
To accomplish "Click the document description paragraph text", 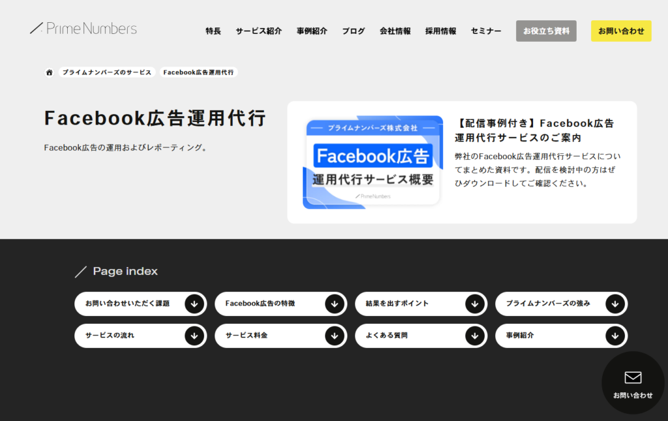I will (x=538, y=170).
